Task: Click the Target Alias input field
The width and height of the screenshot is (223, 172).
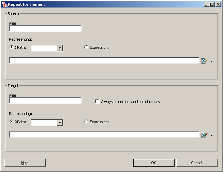Action: [x=45, y=101]
